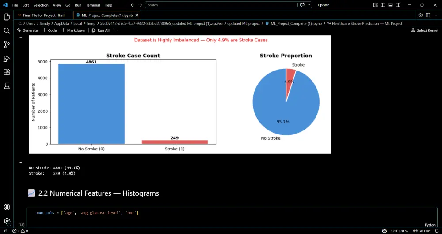The width and height of the screenshot is (442, 234).
Task: Open the notebook toolbar's more actions ellipsis
Action: tap(116, 30)
